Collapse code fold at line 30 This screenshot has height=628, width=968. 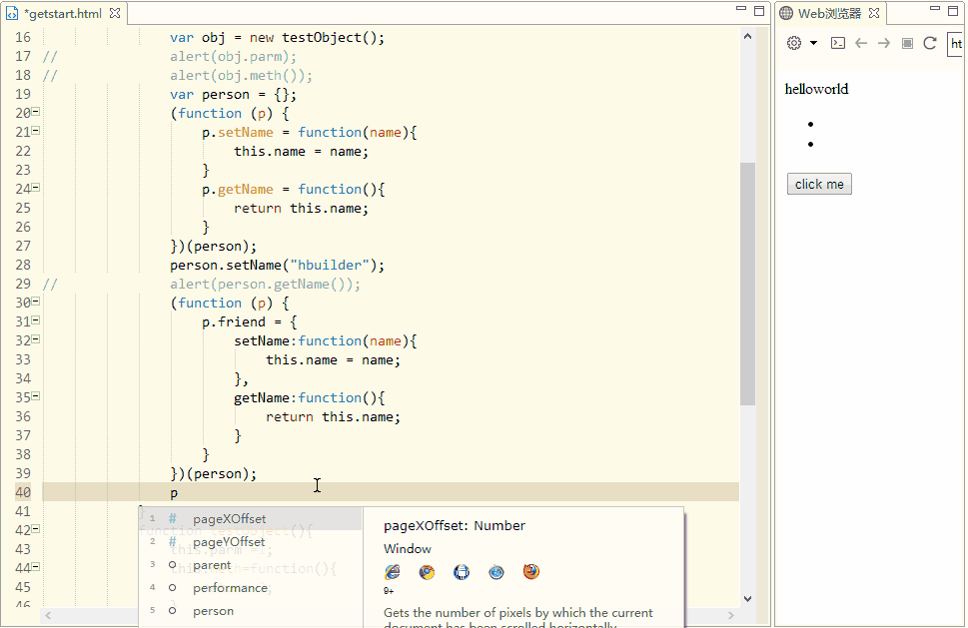[36, 302]
